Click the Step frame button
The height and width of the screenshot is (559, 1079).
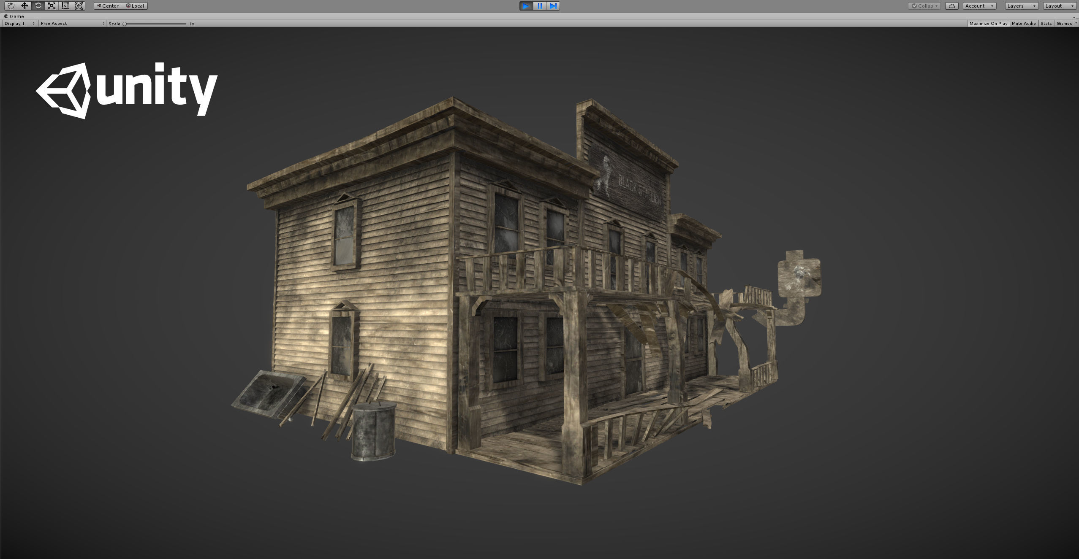click(x=553, y=6)
